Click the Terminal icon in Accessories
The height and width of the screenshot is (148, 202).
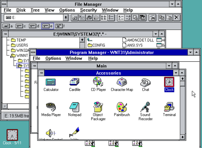pos(169,107)
